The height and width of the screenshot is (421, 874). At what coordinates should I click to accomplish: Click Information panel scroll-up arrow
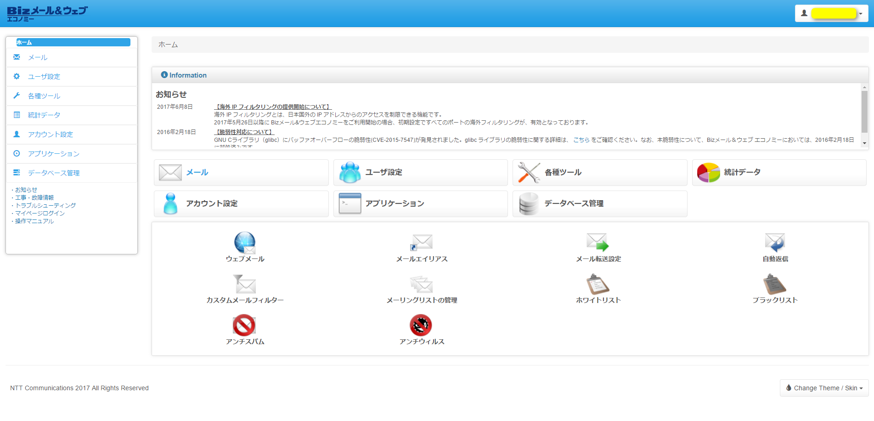click(864, 87)
